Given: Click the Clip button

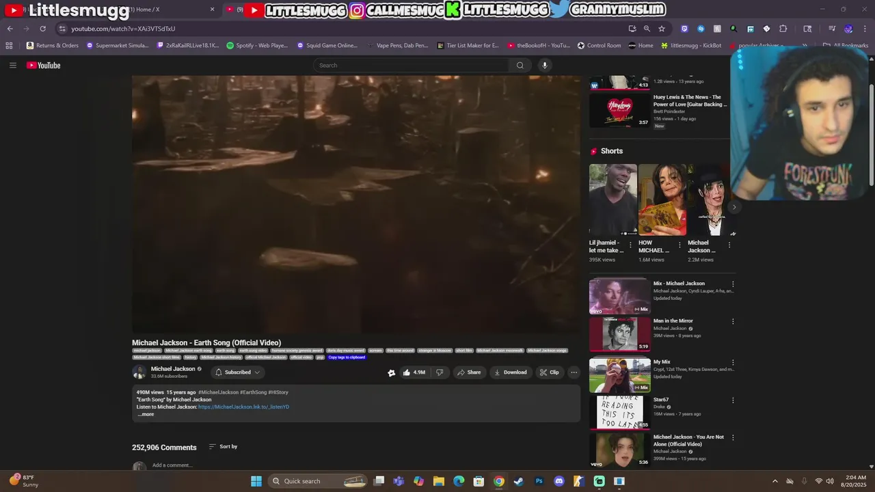Looking at the screenshot, I should pos(549,372).
